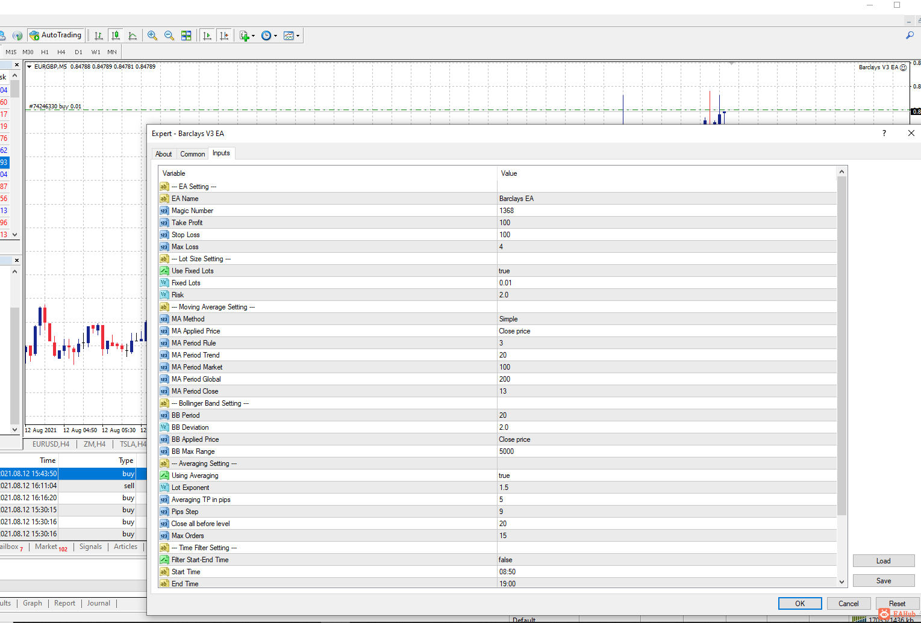Screen dimensions: 921x623
Task: Toggle chart auto scroll icon
Action: point(207,36)
